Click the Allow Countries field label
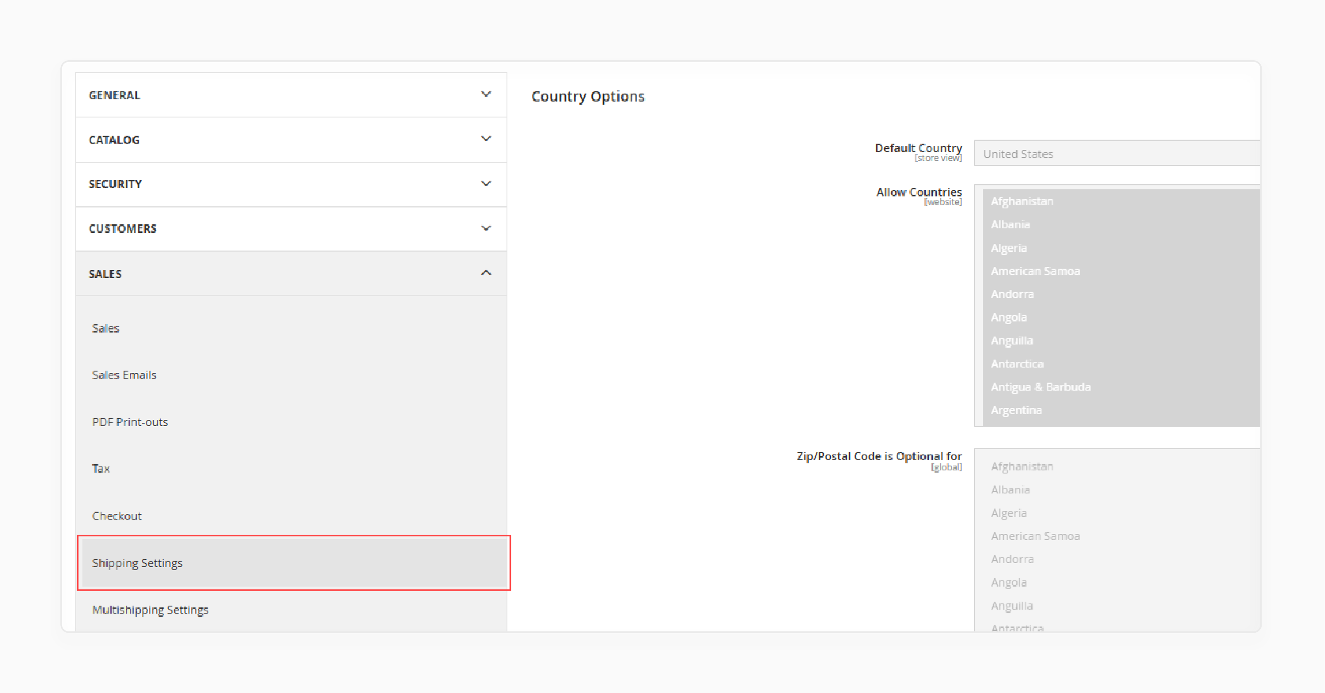 point(919,192)
